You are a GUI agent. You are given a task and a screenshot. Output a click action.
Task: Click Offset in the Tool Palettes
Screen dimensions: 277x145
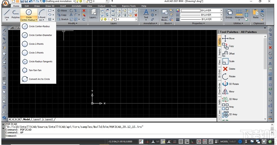click(228, 54)
